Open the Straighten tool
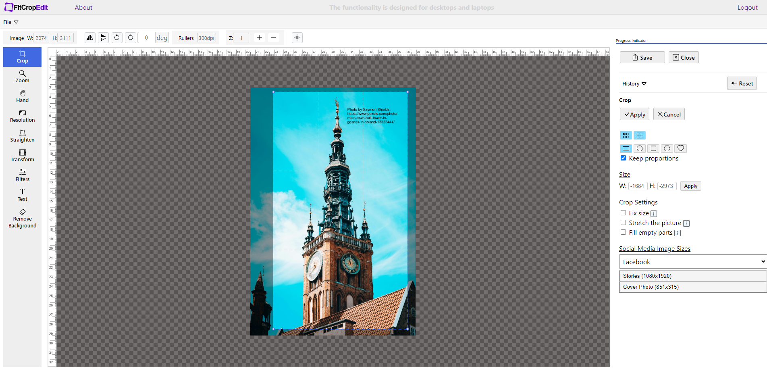Screen dimensions: 767x373 click(22, 136)
